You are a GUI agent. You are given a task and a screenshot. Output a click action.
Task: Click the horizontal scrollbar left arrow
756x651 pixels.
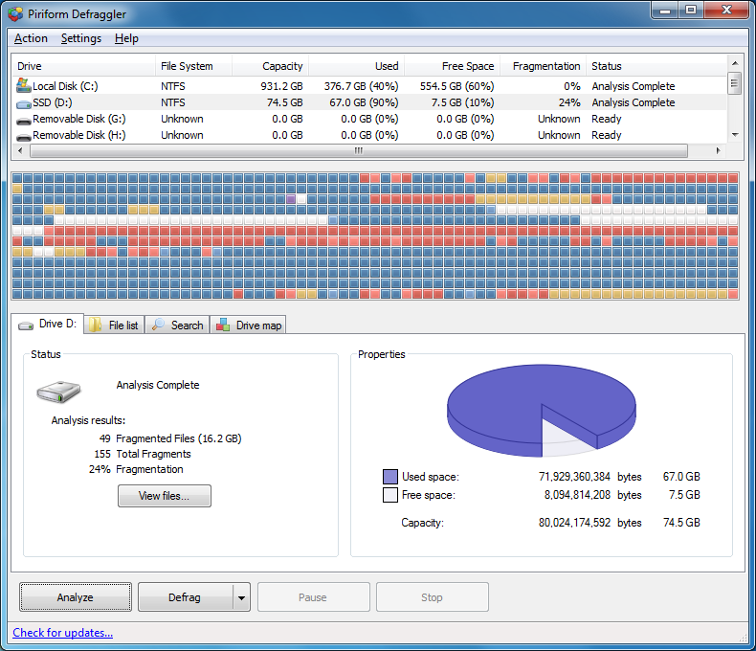20,150
